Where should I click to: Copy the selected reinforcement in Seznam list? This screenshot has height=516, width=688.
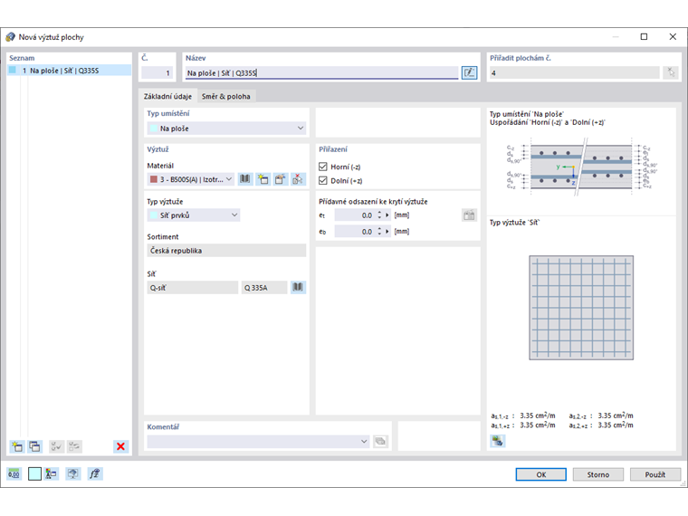[x=34, y=446]
